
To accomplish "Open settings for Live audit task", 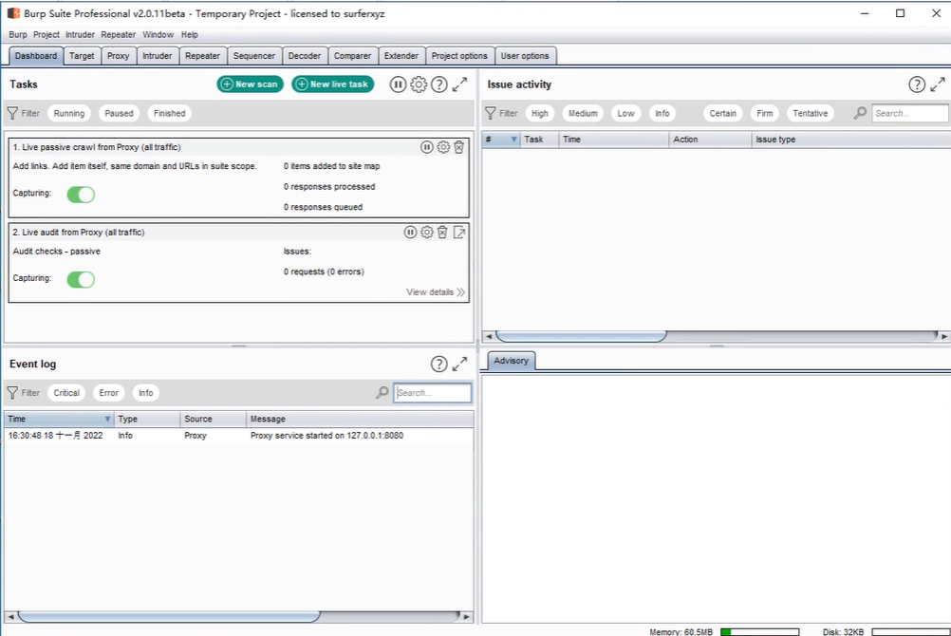I will [427, 232].
